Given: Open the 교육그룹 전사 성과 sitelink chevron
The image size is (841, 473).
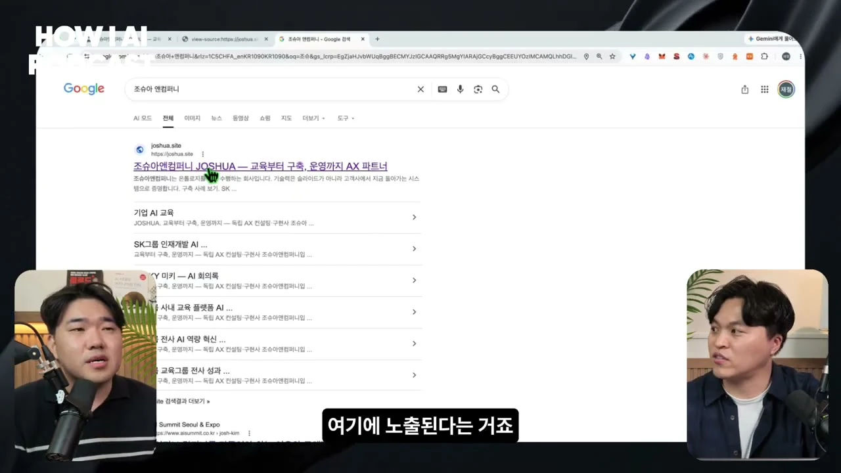Looking at the screenshot, I should pos(414,375).
